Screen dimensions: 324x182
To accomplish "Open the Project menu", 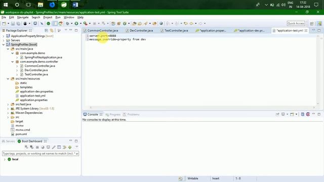I will click(48, 17).
